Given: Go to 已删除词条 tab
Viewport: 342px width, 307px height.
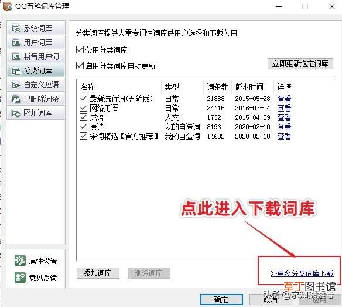Looking at the screenshot, I should coord(36,99).
